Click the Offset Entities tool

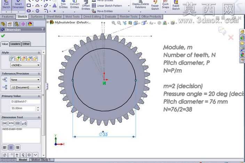[x=86, y=6]
